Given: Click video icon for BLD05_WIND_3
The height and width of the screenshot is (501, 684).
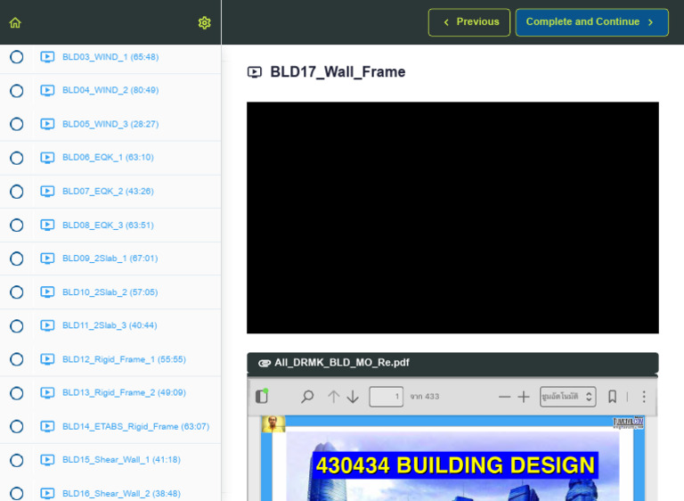Looking at the screenshot, I should click(47, 124).
